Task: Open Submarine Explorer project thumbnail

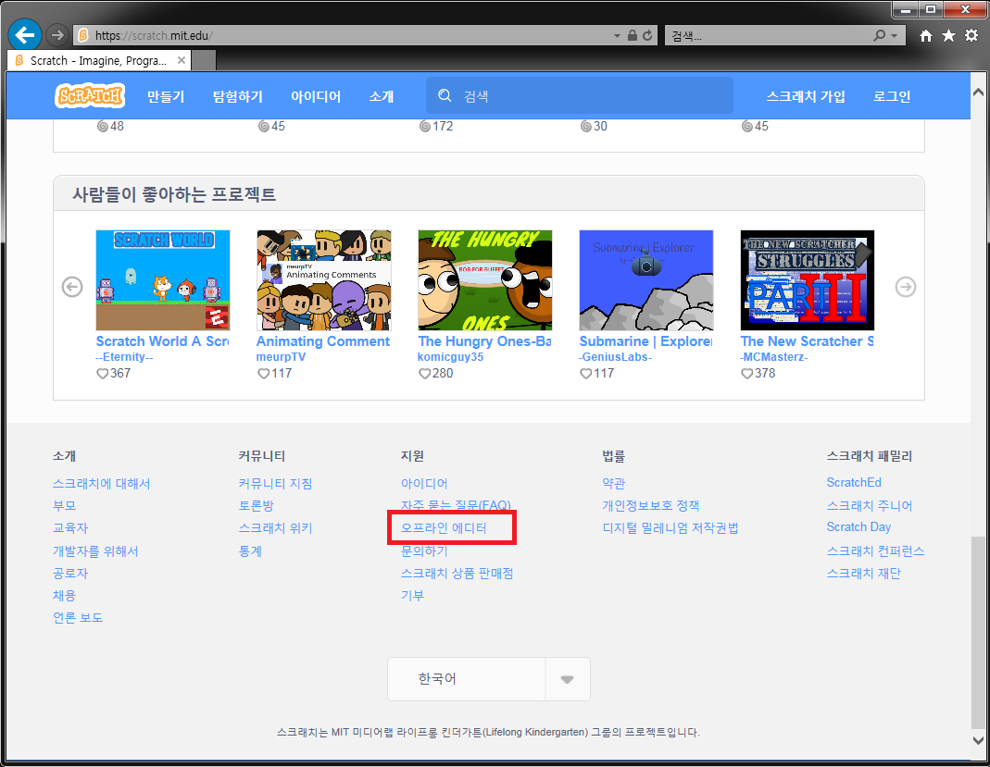Action: [x=645, y=280]
